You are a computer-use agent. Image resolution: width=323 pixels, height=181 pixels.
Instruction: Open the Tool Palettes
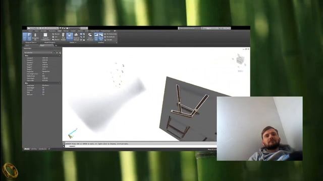(63, 37)
